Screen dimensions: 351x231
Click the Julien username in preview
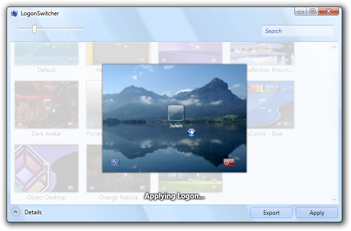coord(176,126)
